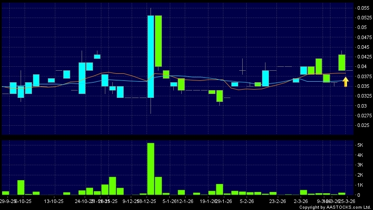Click the second tallest volume bar
The width and height of the screenshot is (373, 210).
pyautogui.click(x=158, y=185)
